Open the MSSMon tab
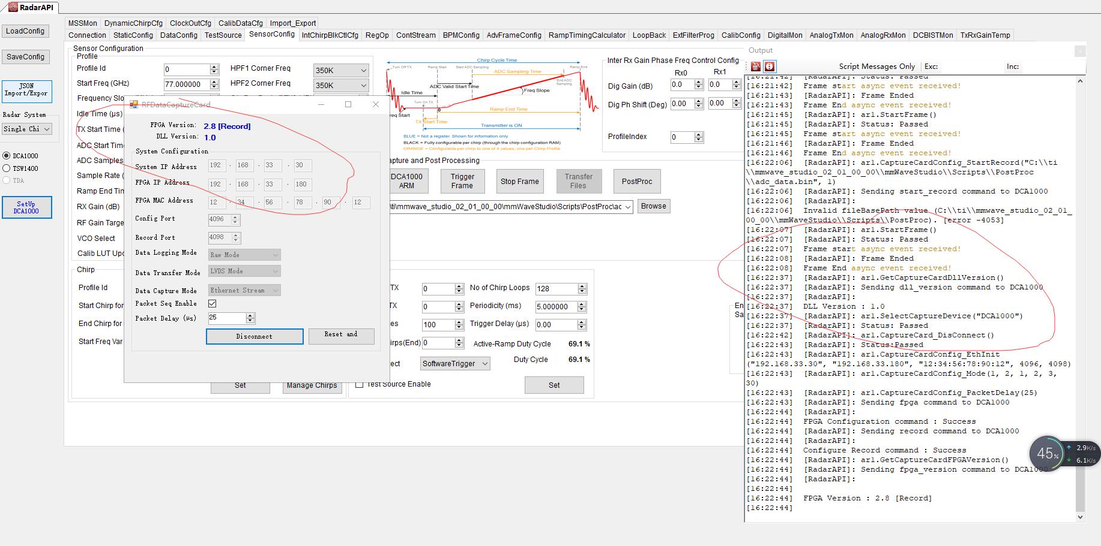 pos(82,23)
